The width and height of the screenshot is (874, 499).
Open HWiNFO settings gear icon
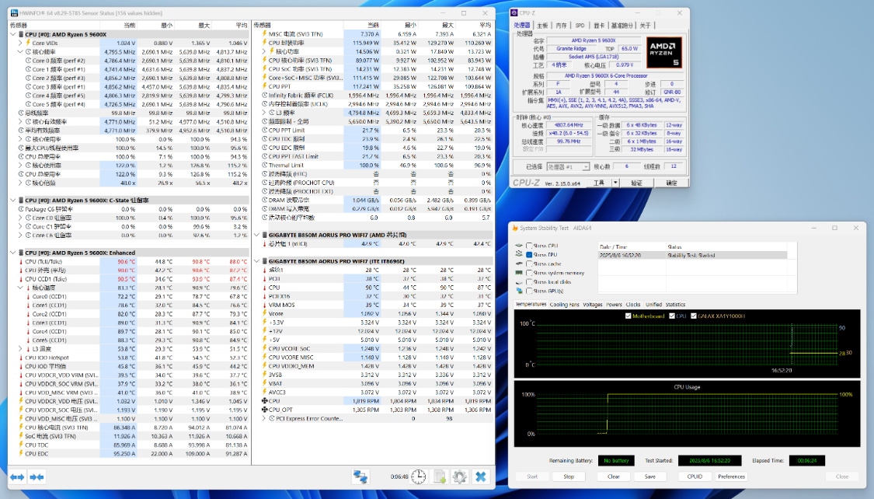tap(459, 476)
